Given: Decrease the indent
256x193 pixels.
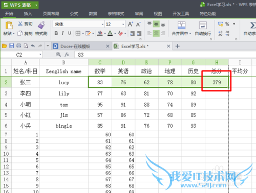Looking at the screenshot, I should click(133, 33).
